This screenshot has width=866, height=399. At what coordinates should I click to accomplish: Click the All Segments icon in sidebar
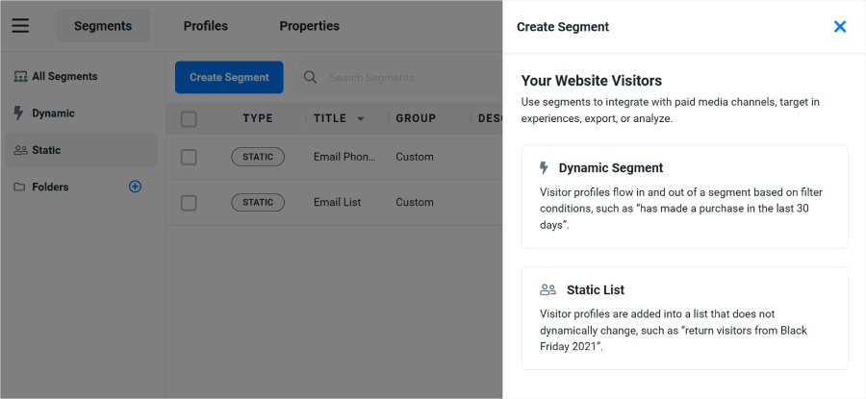19,77
